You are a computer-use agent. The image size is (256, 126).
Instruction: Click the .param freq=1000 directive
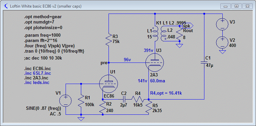click(42, 35)
